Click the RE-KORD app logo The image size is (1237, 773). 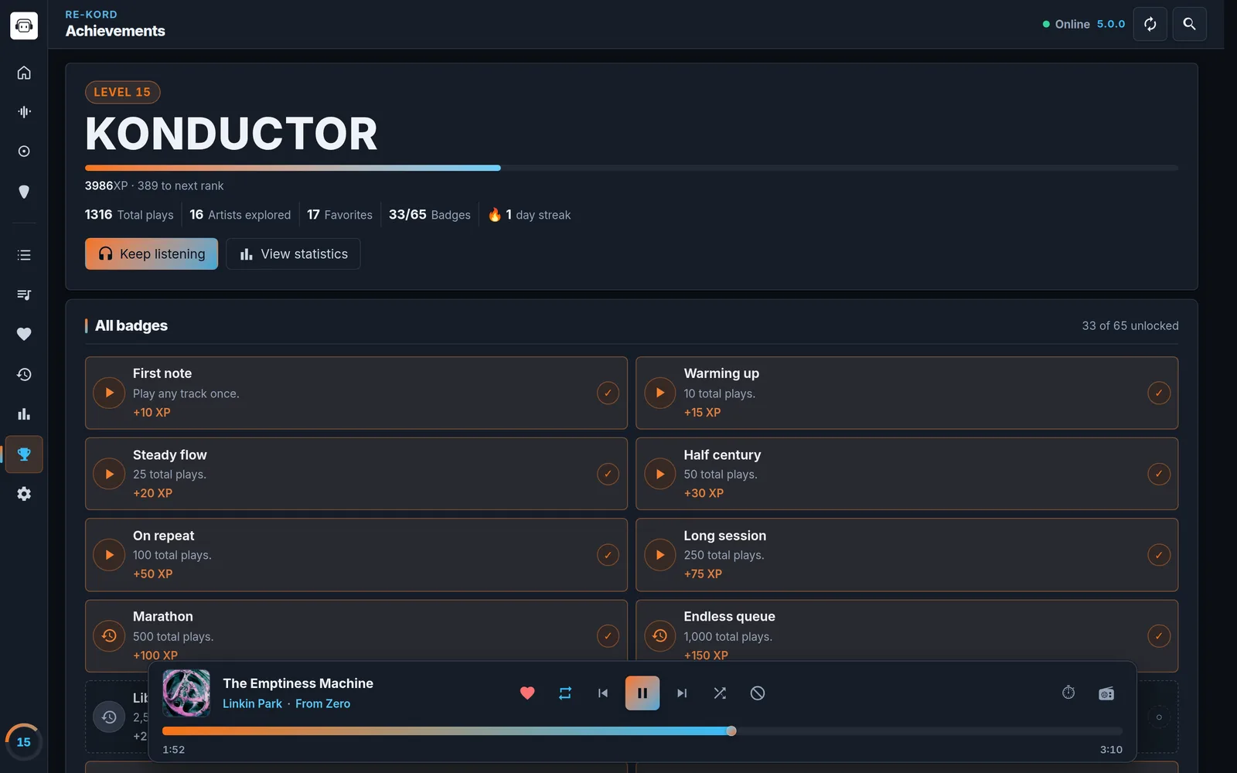click(24, 26)
